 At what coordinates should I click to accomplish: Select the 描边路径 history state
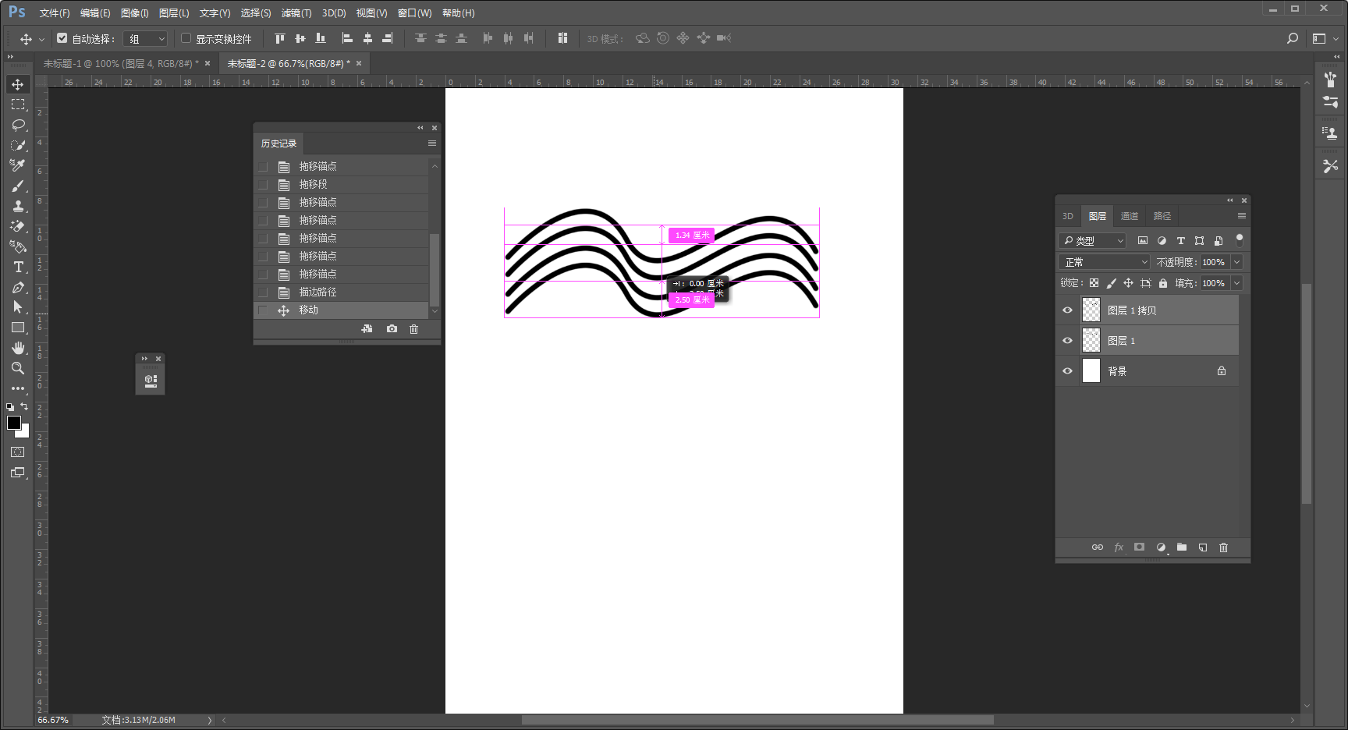coord(342,292)
